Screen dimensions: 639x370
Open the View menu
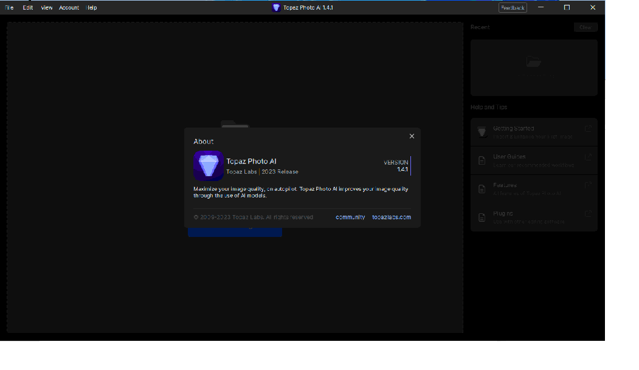46,8
